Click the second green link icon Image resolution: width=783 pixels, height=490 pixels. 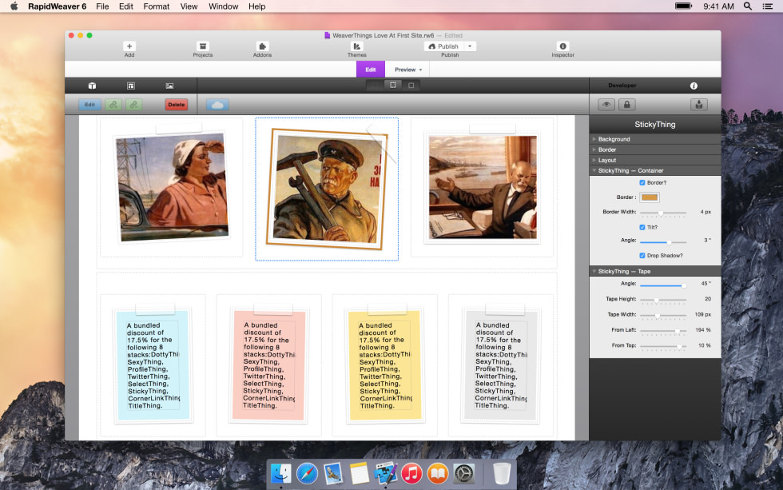click(134, 105)
